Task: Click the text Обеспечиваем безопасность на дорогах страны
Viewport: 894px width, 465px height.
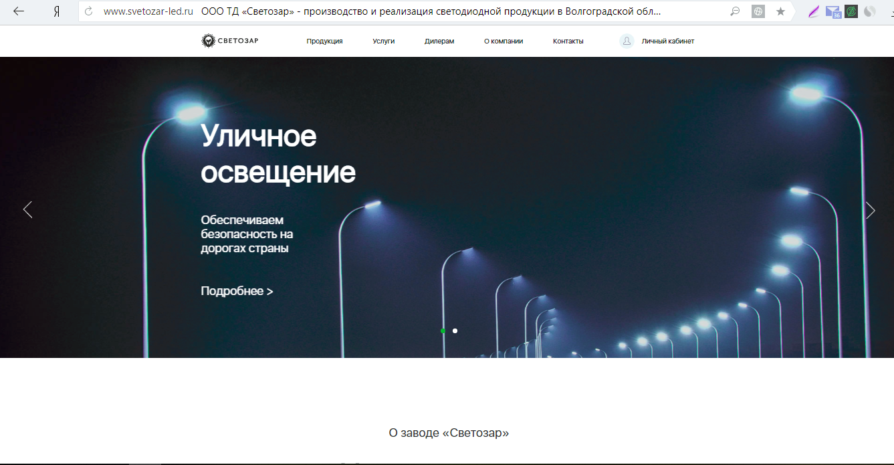Action: tap(247, 234)
